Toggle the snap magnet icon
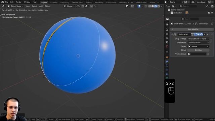Image resolution: width=215 pixels, height=121 pixels. pos(83,6)
